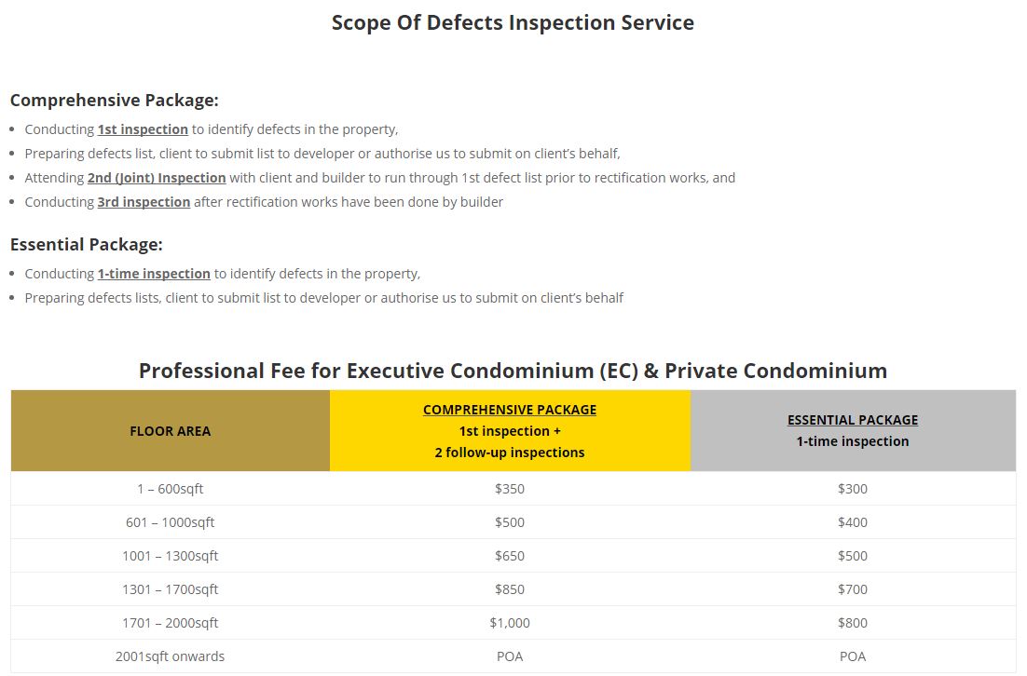Click the grey 'ESSENTIAL PACKAGE' header title

853,420
